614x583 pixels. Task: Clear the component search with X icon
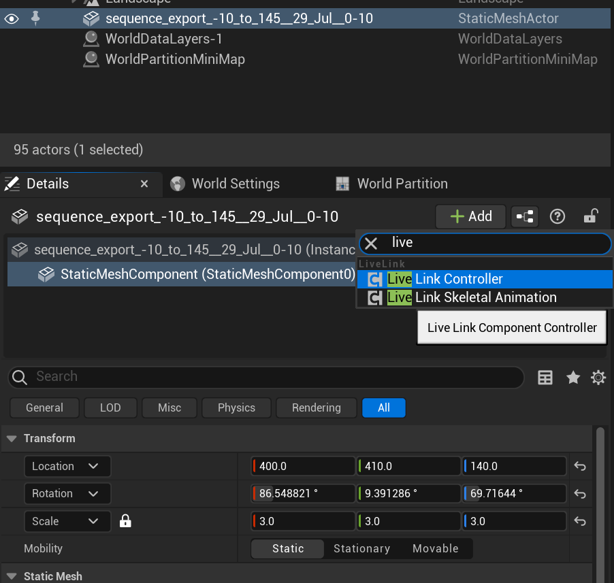tap(371, 243)
